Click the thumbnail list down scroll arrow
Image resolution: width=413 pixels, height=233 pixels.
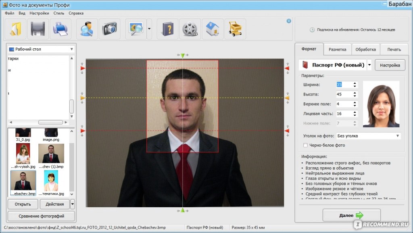click(x=72, y=194)
